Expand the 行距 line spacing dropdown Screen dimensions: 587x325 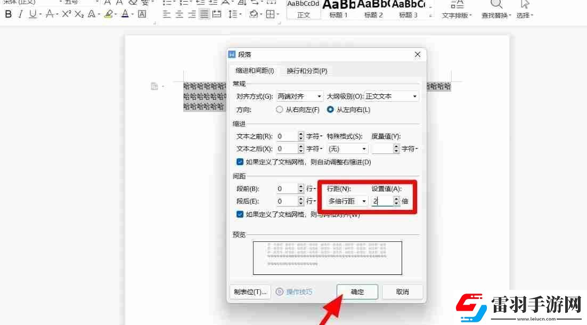347,201
